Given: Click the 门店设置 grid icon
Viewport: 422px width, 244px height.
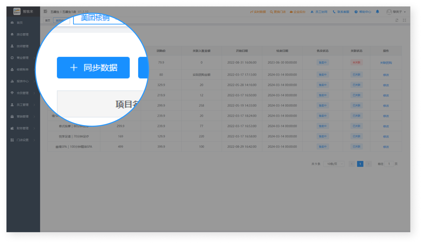Looking at the screenshot, I should (12, 140).
